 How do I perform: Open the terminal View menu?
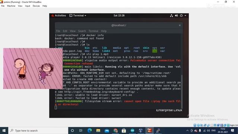(x=73, y=31)
